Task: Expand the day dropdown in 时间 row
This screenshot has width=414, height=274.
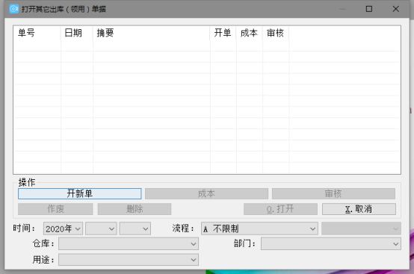Action: (x=135, y=228)
